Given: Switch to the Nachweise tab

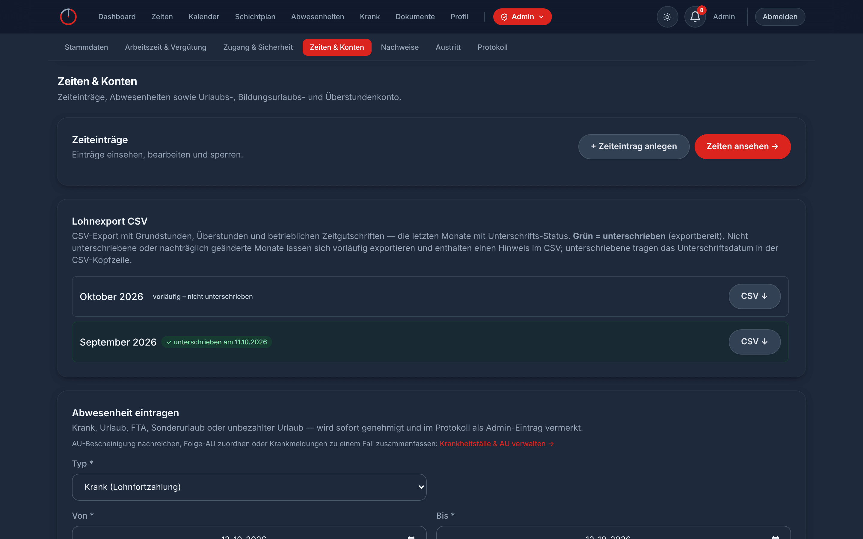Looking at the screenshot, I should pos(399,47).
